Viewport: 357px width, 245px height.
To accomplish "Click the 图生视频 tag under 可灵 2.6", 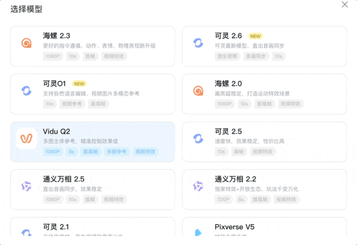I will pos(227,56).
